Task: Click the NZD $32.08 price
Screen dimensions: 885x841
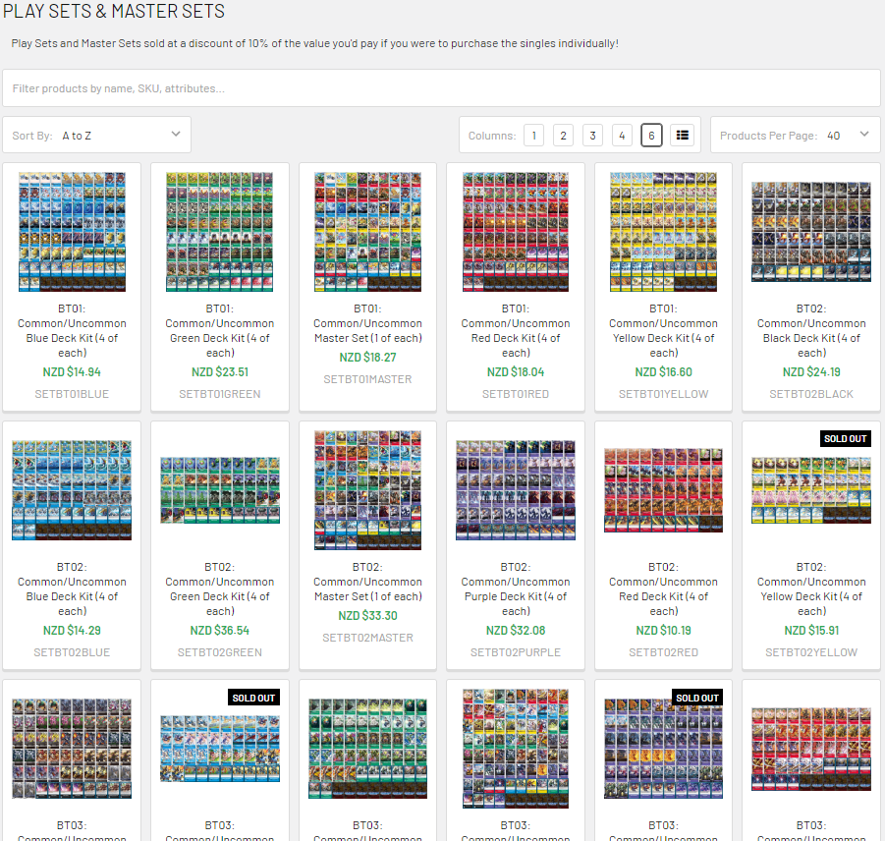Action: click(x=516, y=631)
